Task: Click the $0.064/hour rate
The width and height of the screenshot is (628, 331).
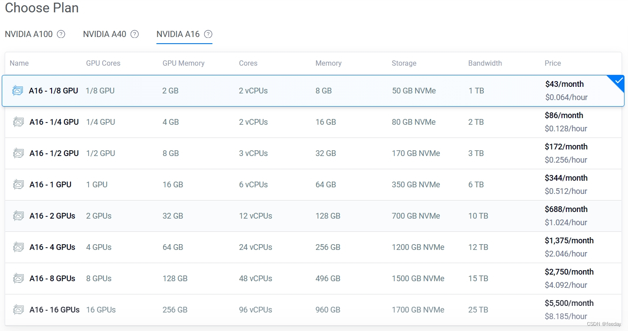Action: point(566,97)
